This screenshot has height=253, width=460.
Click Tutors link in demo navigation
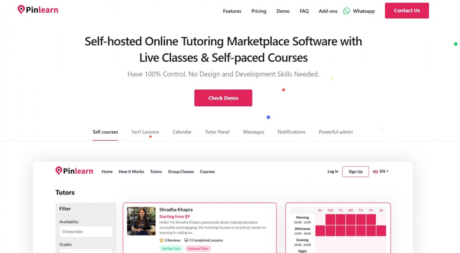[x=156, y=172]
